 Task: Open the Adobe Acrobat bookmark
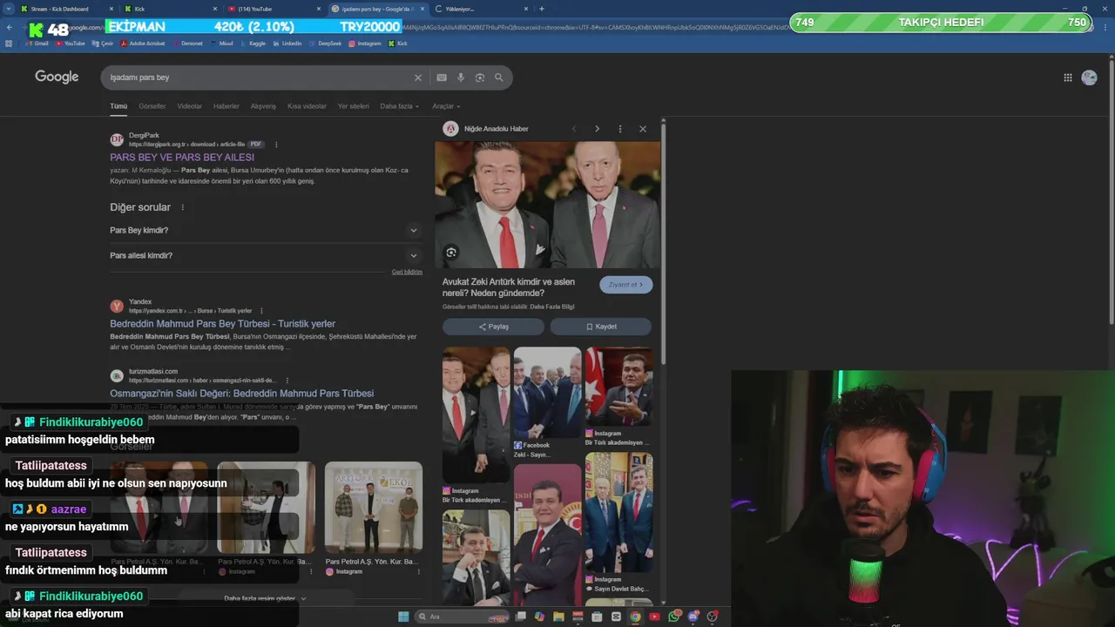143,44
